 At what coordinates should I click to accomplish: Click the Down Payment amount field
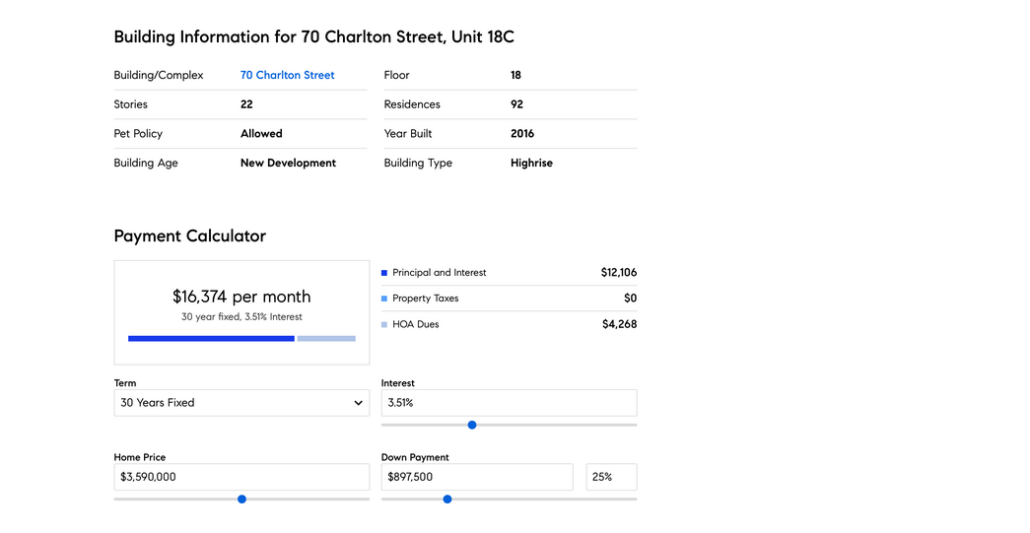click(477, 477)
